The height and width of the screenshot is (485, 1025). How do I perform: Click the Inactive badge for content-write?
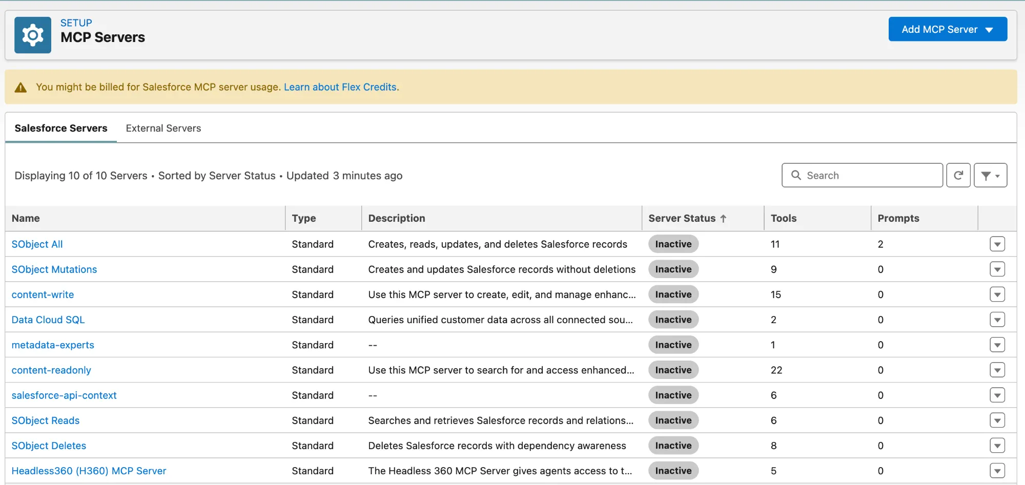pyautogui.click(x=673, y=294)
